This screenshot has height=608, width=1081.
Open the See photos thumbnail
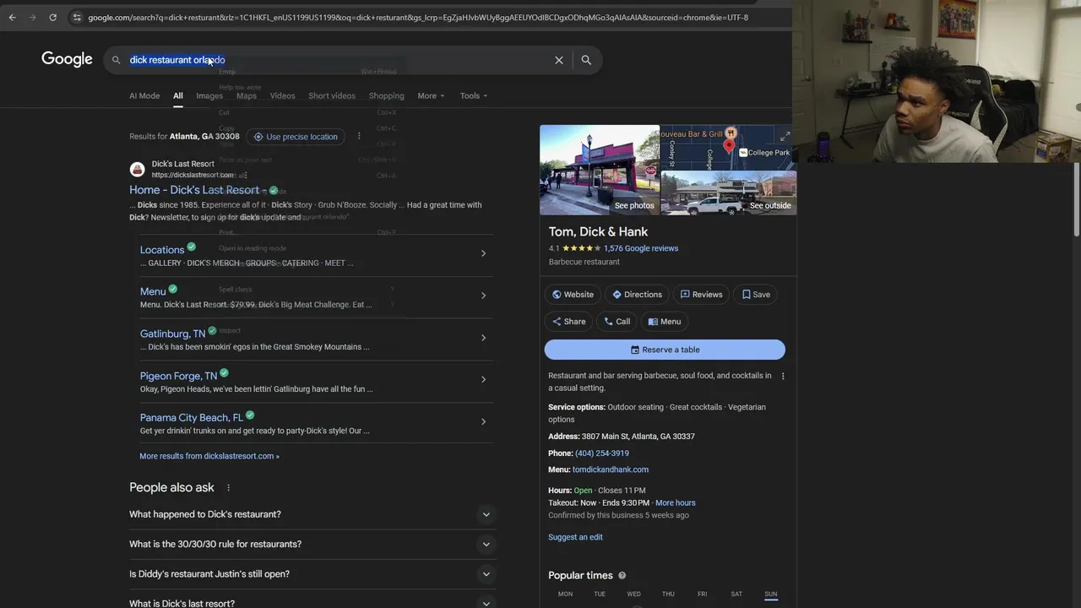click(600, 170)
